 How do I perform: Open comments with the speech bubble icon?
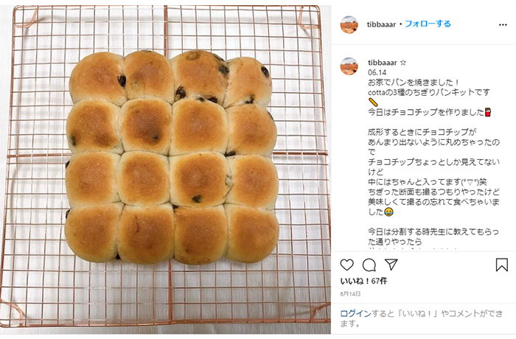[369, 265]
